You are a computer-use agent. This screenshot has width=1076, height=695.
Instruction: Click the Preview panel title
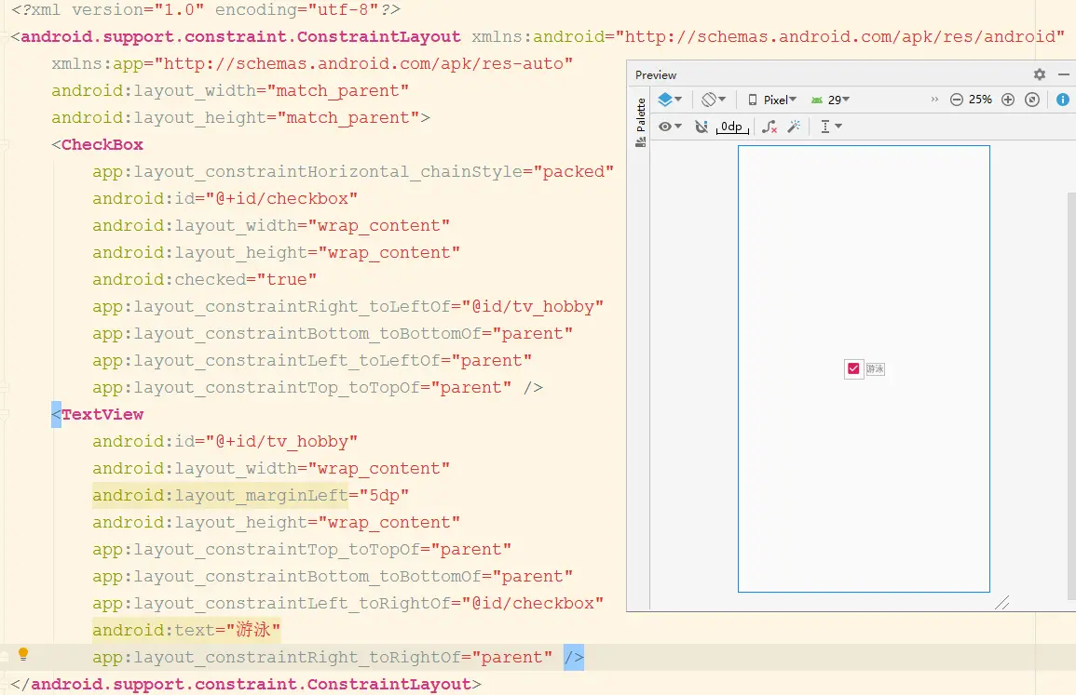(x=655, y=74)
